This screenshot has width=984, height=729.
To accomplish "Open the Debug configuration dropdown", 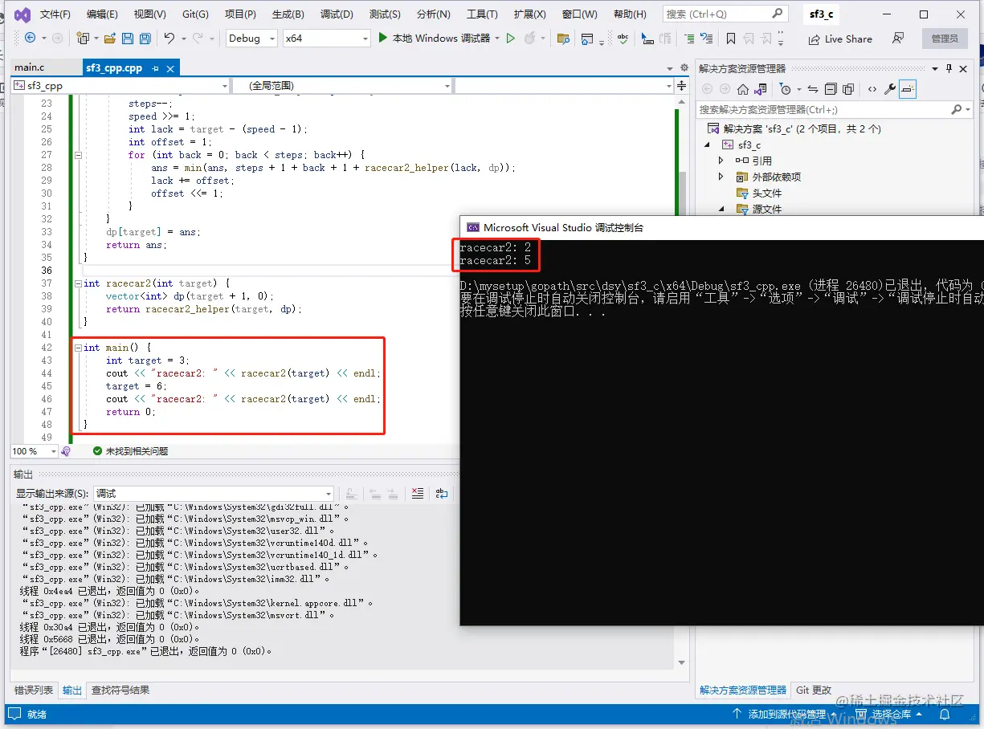I will (x=251, y=38).
